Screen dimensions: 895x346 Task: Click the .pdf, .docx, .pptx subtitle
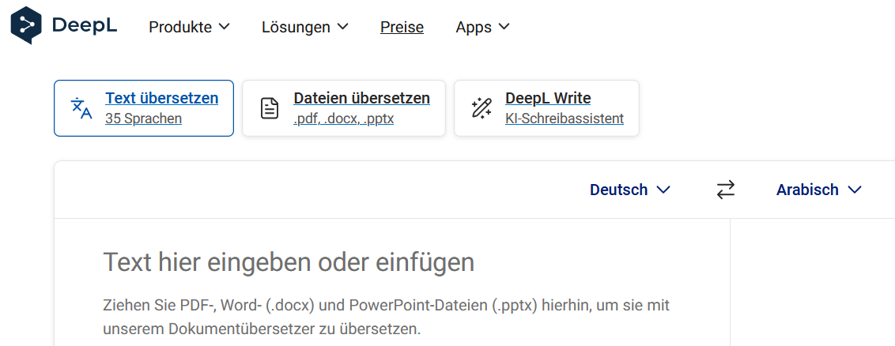click(x=343, y=118)
